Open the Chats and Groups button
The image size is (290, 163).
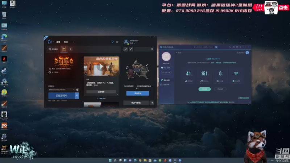click(x=136, y=103)
